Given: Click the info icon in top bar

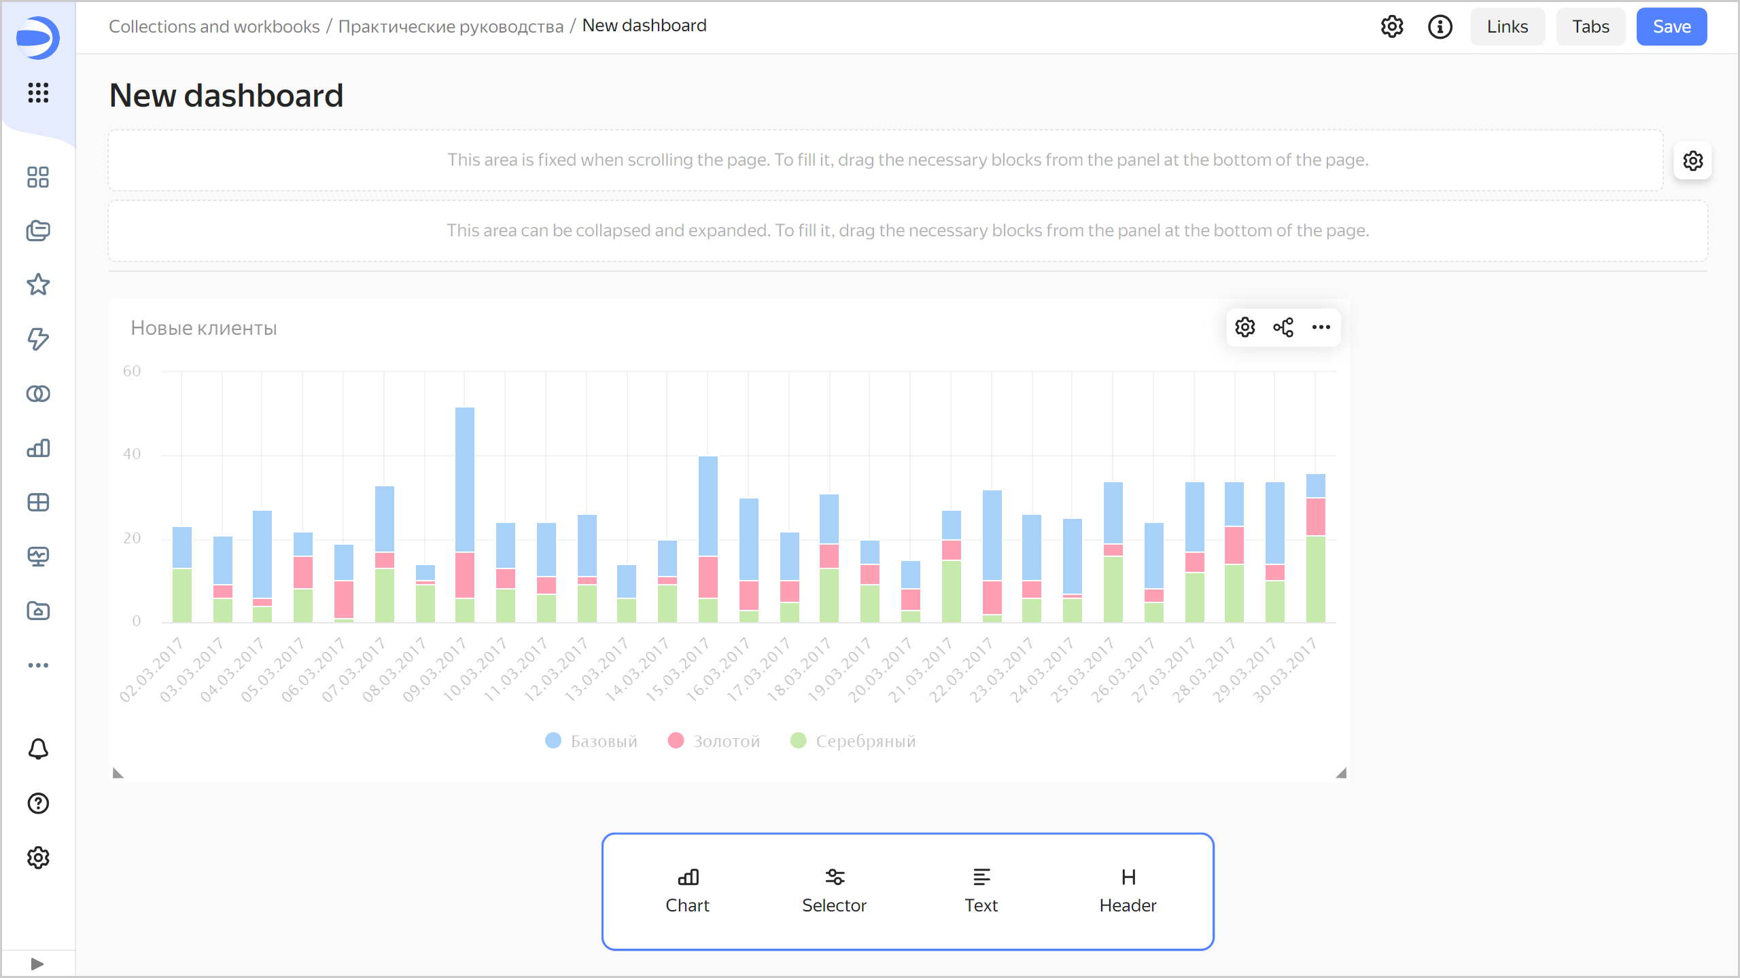Looking at the screenshot, I should point(1440,26).
